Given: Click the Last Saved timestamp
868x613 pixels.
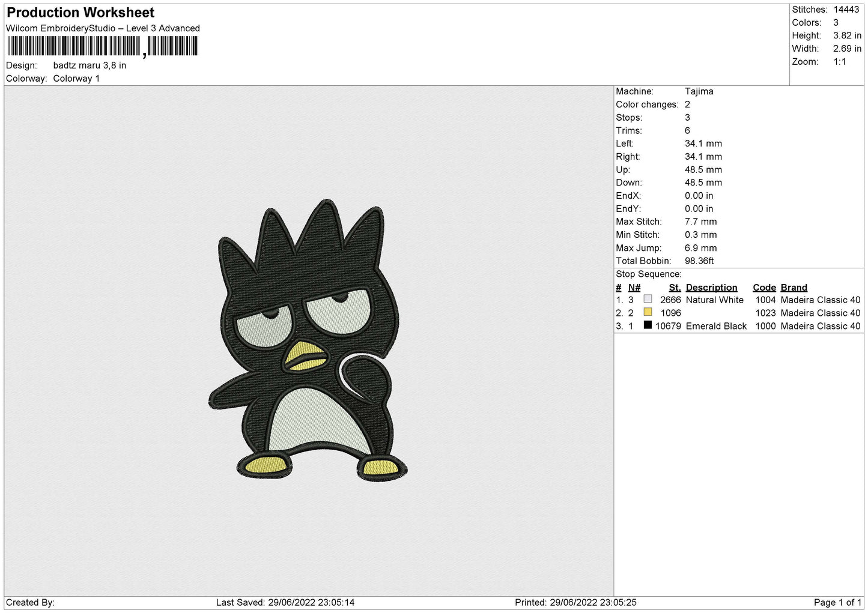Looking at the screenshot, I should coord(285,602).
